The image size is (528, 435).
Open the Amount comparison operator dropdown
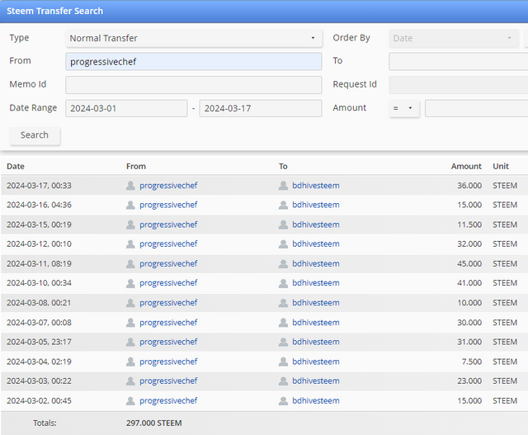(x=404, y=108)
